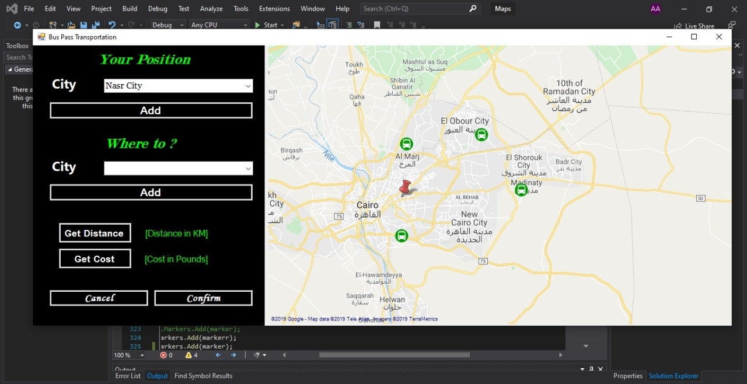
Task: Click the 0 errors indicator
Action: (167, 355)
